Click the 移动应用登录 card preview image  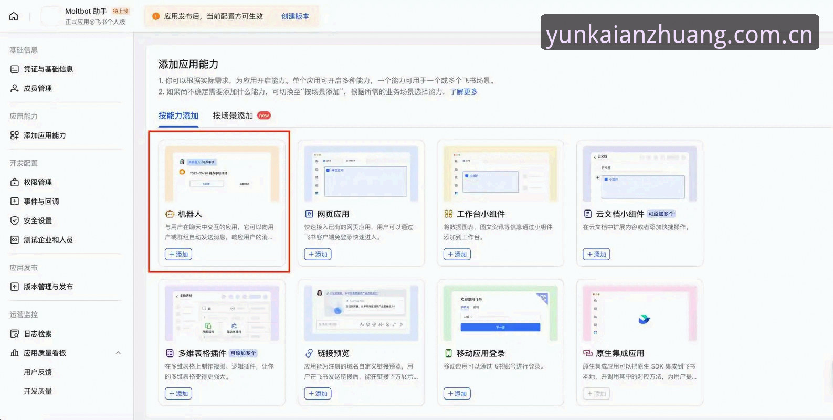(x=501, y=313)
